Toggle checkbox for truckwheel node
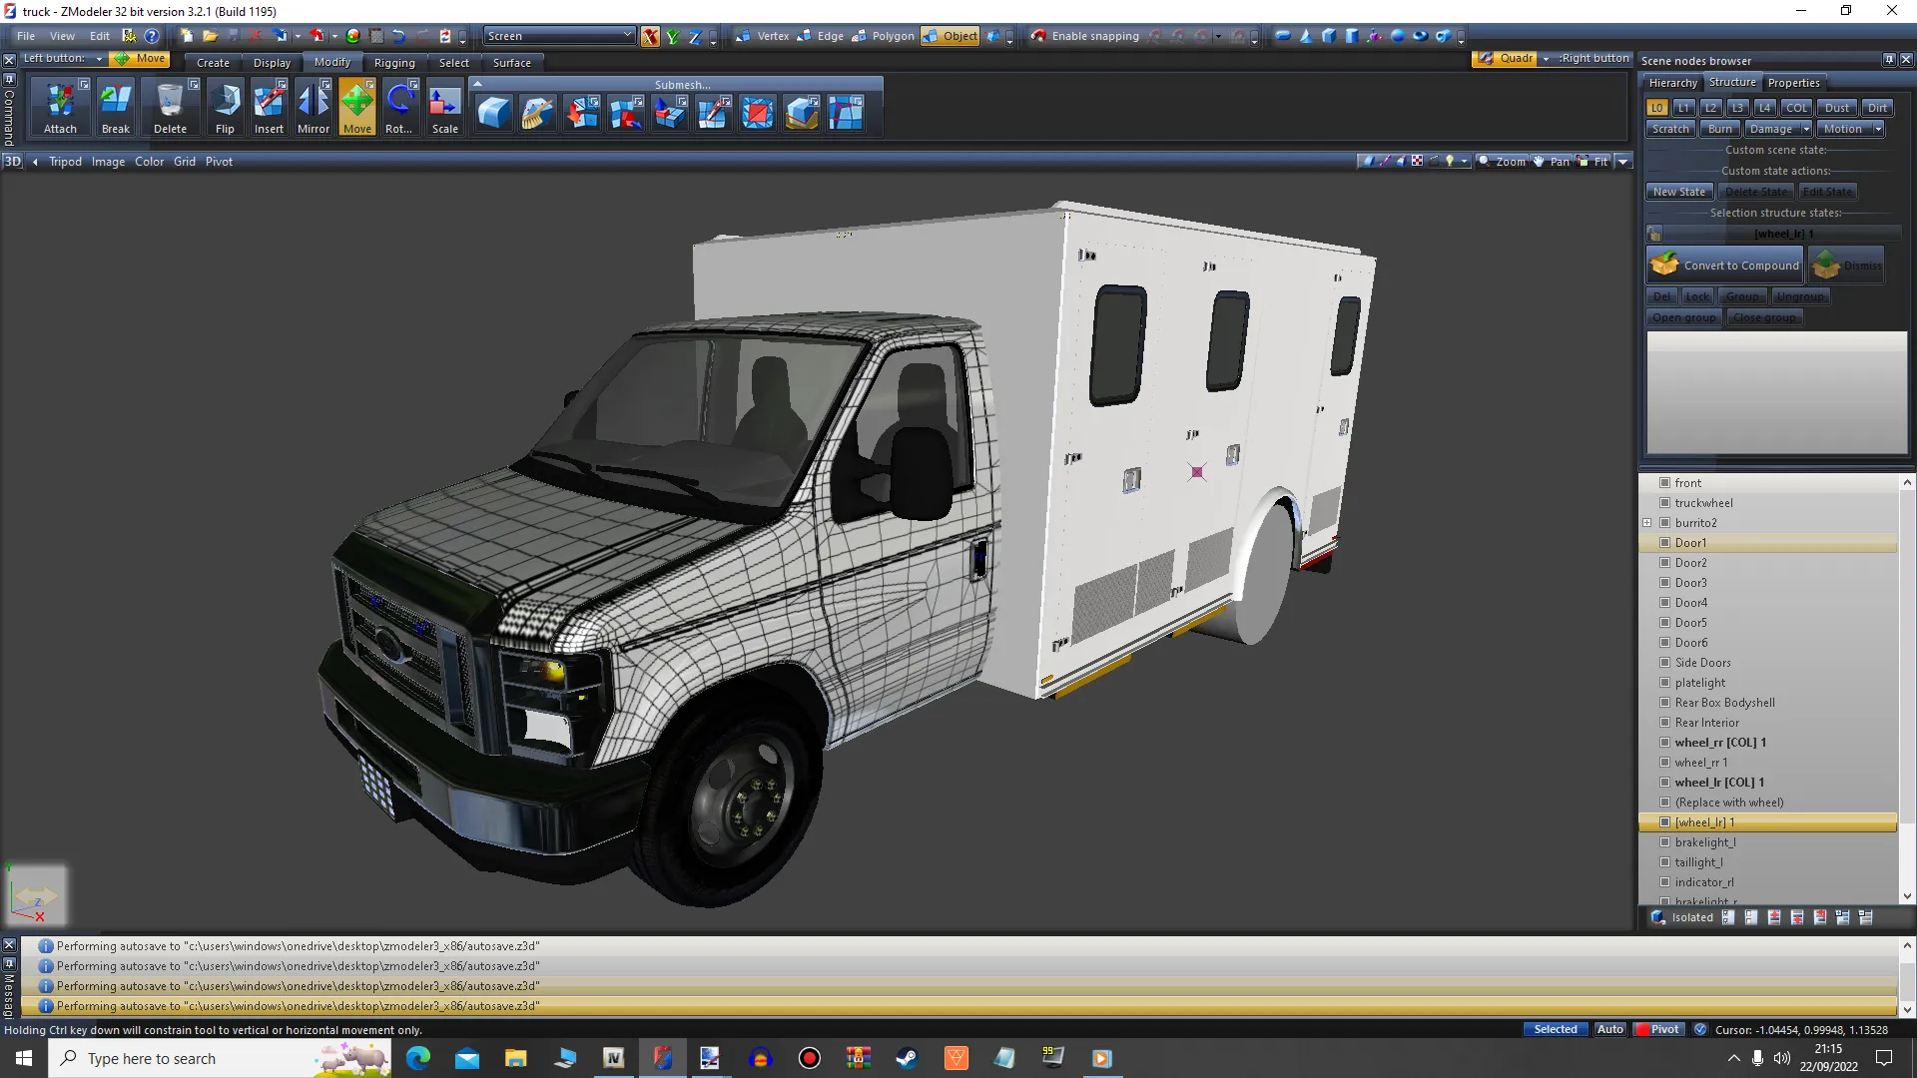This screenshot has width=1917, height=1078. (x=1664, y=503)
